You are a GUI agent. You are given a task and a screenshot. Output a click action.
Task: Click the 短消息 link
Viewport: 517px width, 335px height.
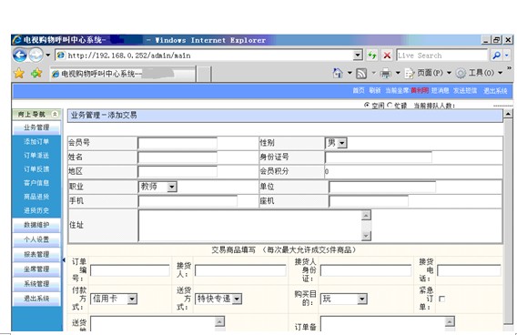click(441, 90)
